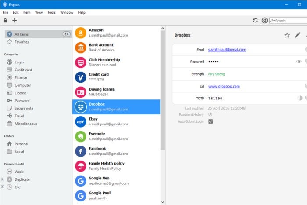Open the Help menu
This screenshot has height=205, width=307.
[82, 12]
